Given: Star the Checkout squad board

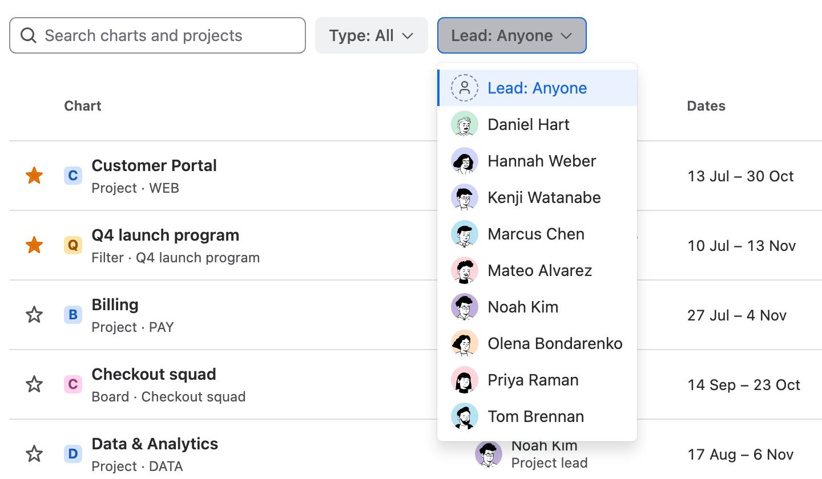Looking at the screenshot, I should 34,384.
